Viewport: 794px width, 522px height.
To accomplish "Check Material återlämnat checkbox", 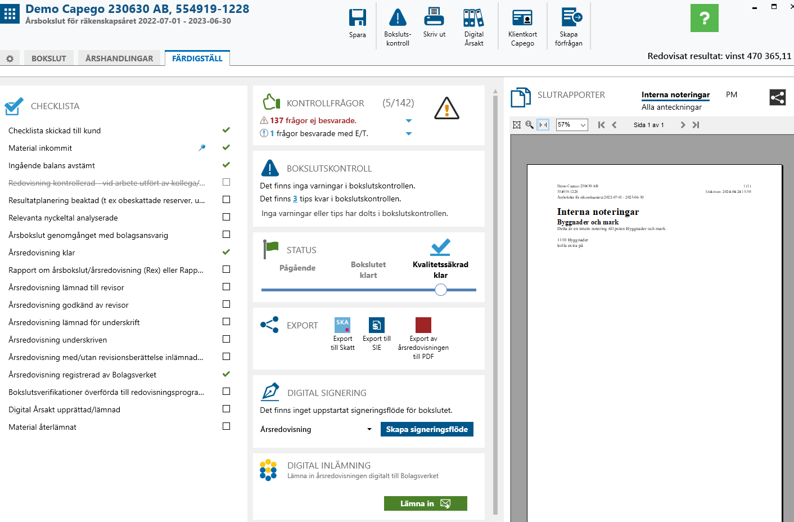I will tap(227, 426).
